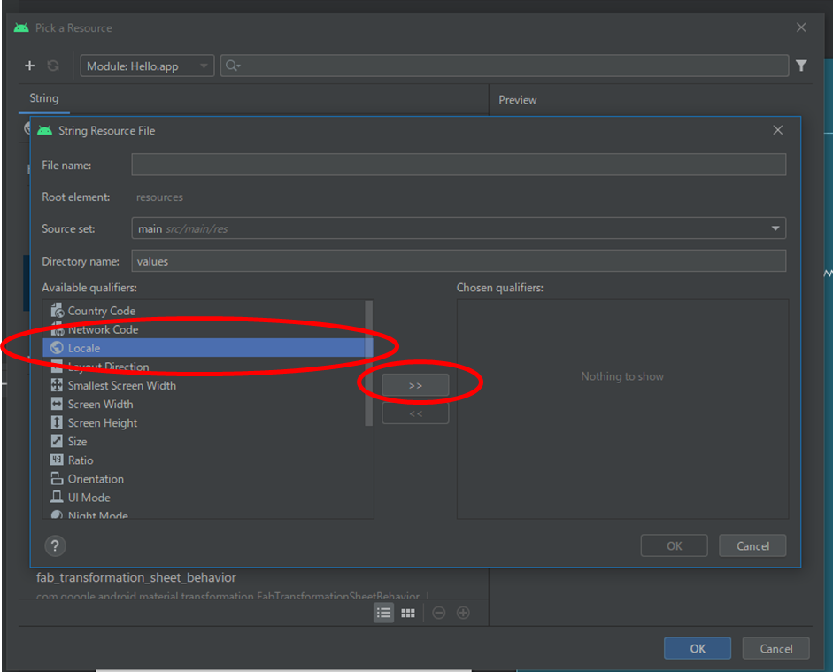
Task: Click the File name input field
Action: (x=459, y=165)
